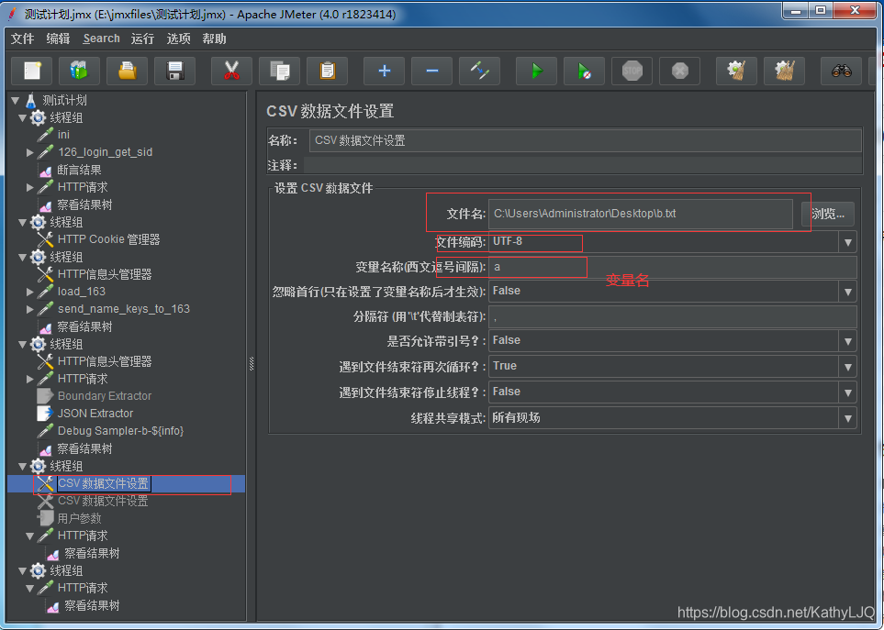Open the 编辑 menu
884x630 pixels.
(58, 39)
